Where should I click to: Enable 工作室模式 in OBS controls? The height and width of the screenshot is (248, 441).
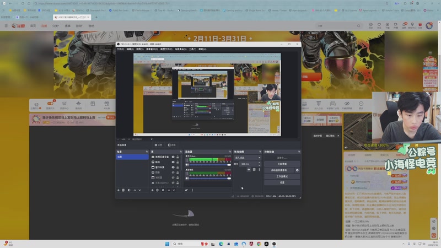[x=282, y=176]
